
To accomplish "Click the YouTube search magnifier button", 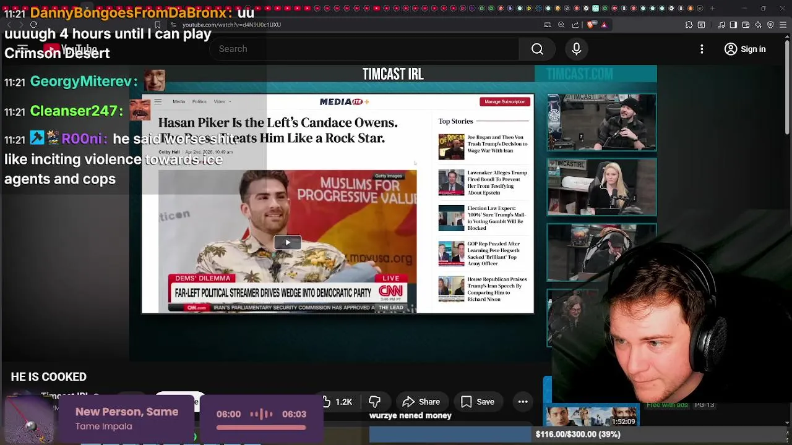I will point(537,49).
